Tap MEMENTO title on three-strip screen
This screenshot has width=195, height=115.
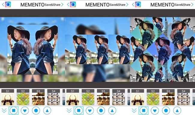(x=97, y=5)
